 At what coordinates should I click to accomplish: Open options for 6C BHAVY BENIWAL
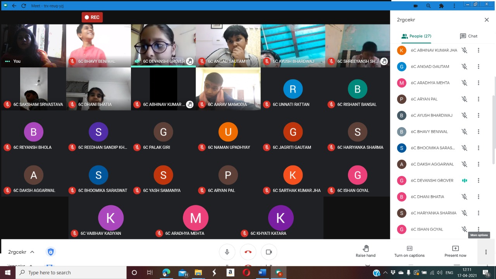[479, 132]
